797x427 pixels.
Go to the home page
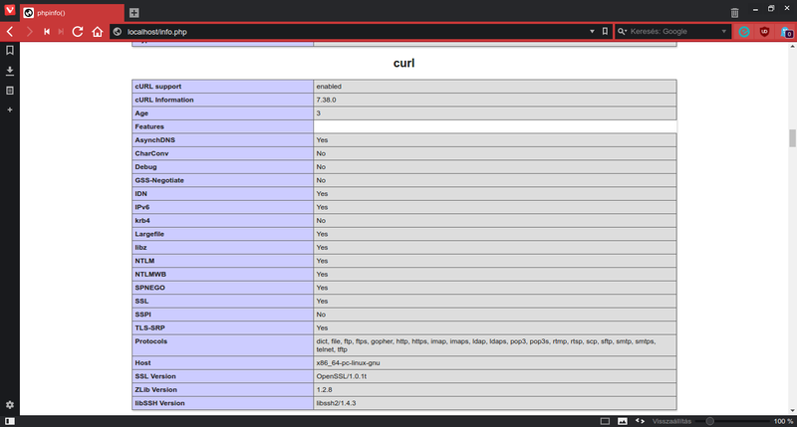coord(97,32)
